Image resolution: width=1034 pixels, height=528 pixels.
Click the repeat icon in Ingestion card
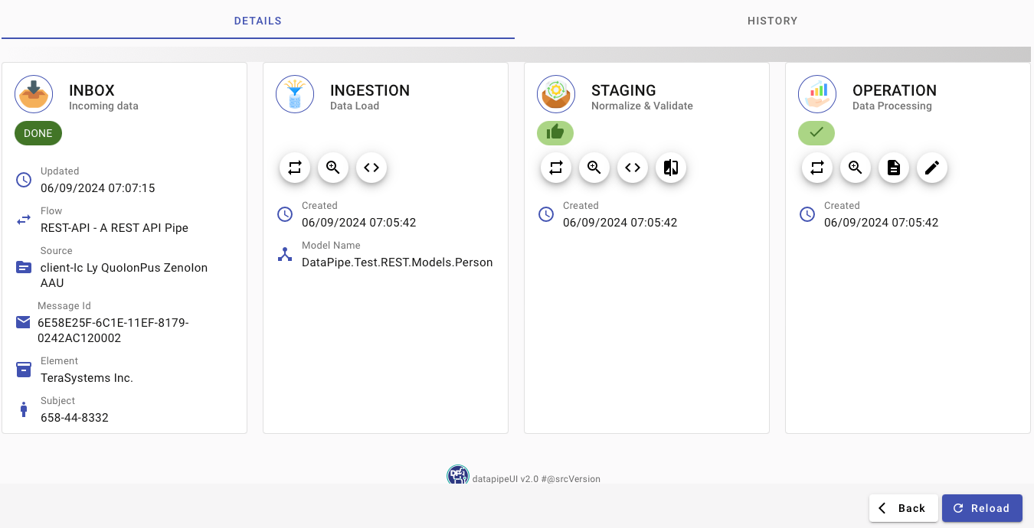(295, 168)
